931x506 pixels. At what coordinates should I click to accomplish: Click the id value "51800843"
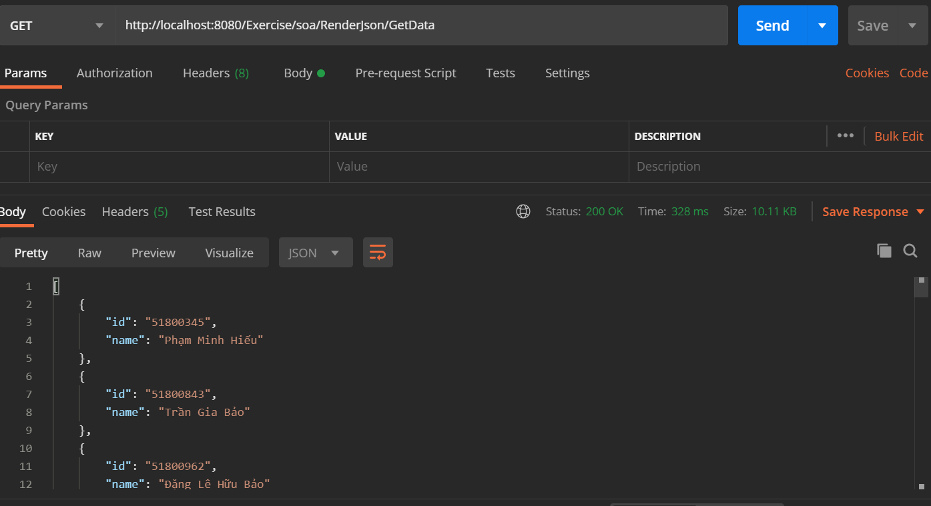178,394
